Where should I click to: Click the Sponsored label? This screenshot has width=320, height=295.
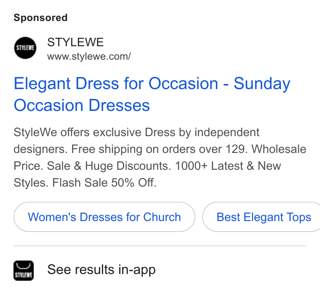(x=40, y=18)
